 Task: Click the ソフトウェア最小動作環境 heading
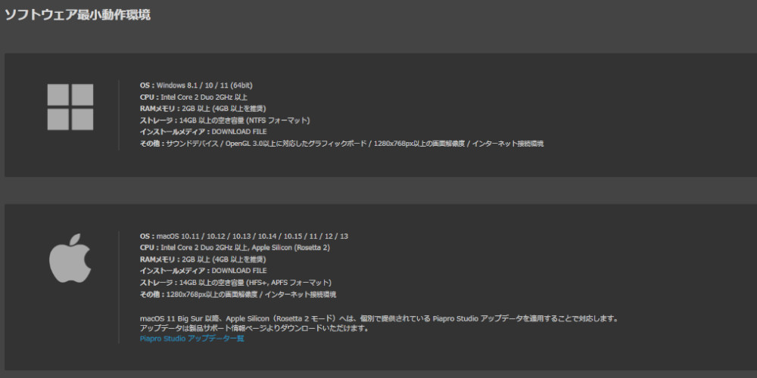[78, 15]
